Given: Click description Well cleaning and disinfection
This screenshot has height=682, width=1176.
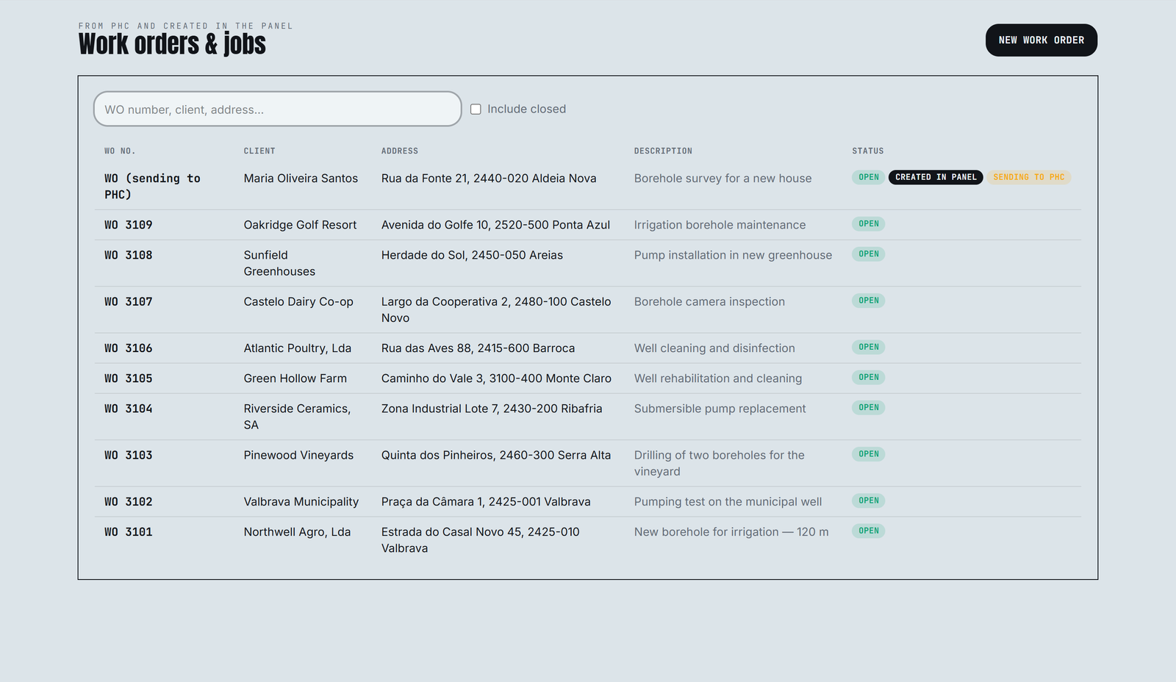Looking at the screenshot, I should [x=714, y=348].
